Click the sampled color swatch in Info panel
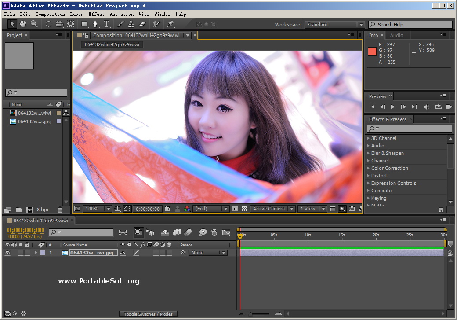Viewport: 457px width, 320px height. point(371,51)
